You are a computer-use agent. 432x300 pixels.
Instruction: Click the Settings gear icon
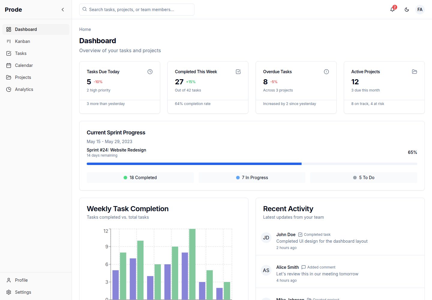[x=9, y=292]
